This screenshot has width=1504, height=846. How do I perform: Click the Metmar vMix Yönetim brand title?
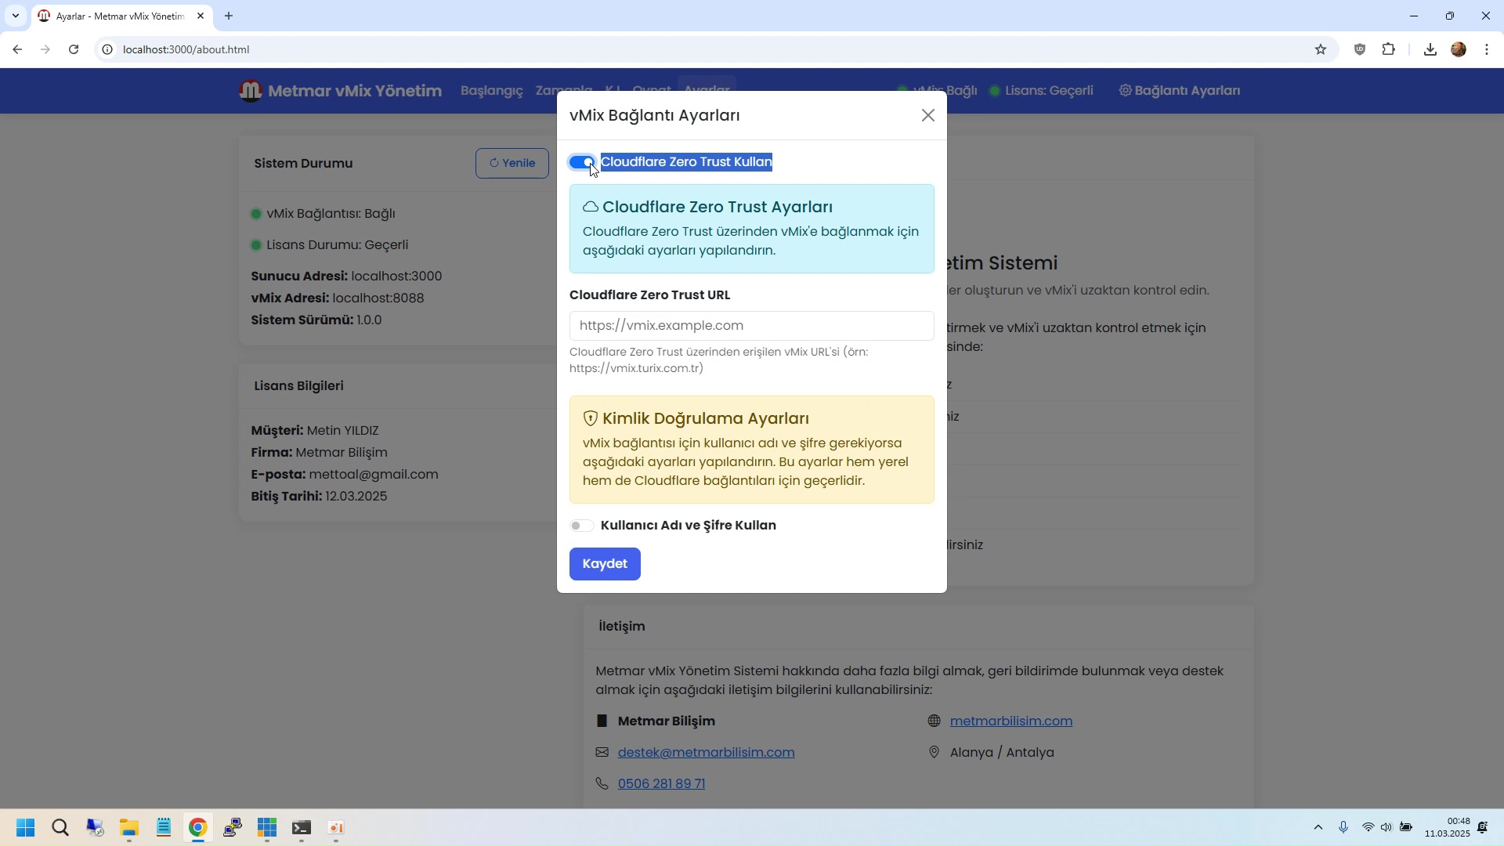pos(355,91)
